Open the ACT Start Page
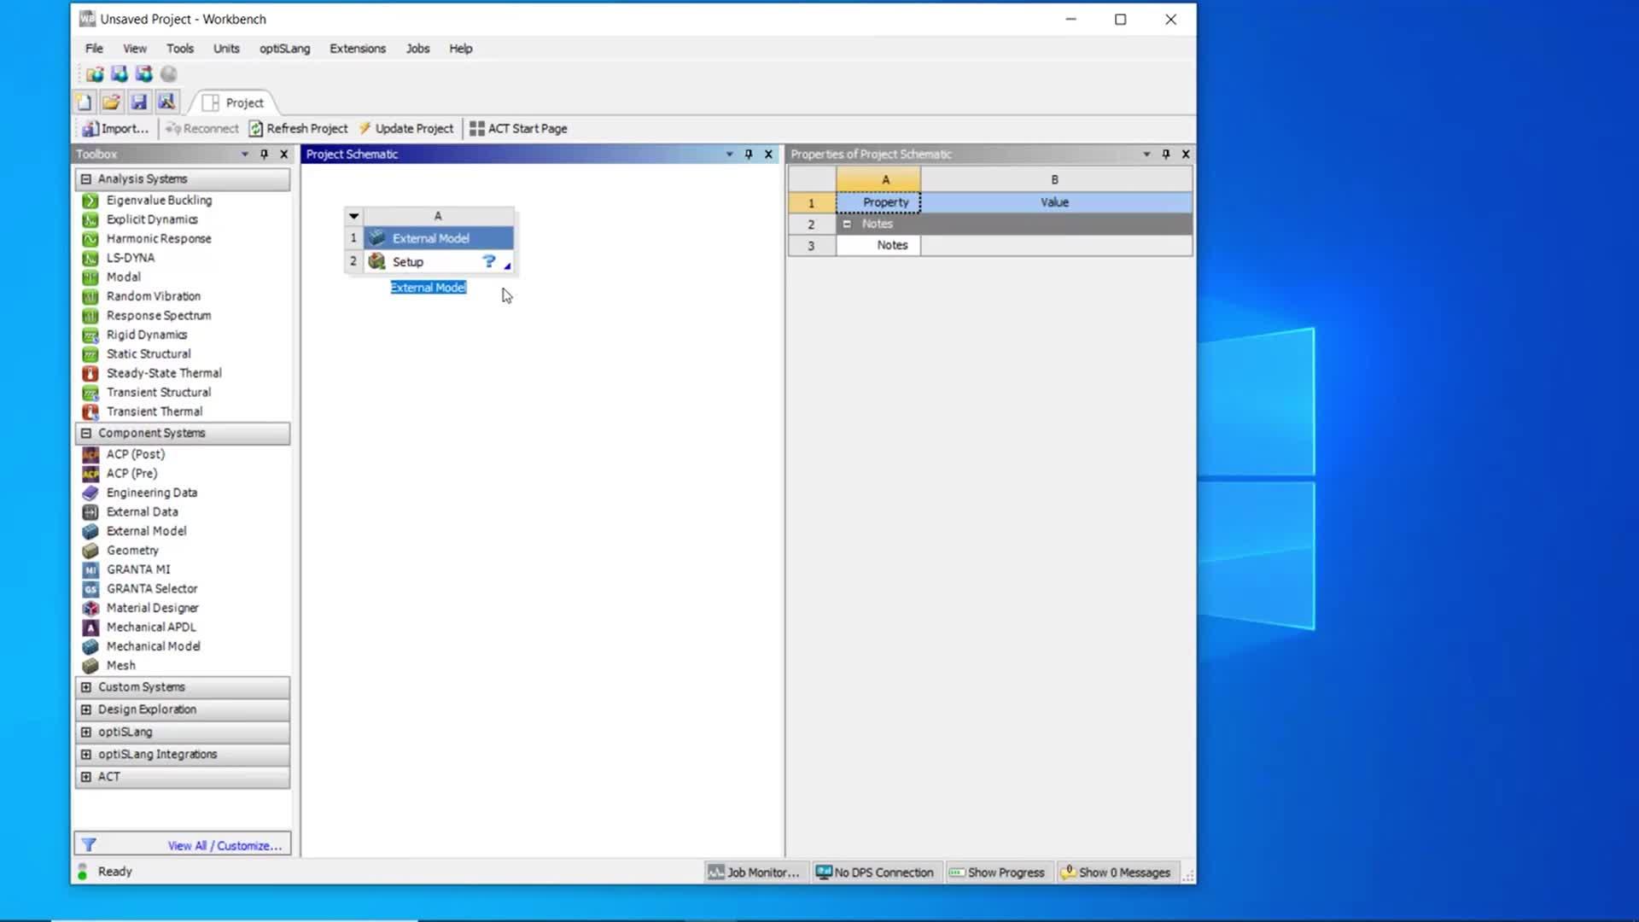 518,129
